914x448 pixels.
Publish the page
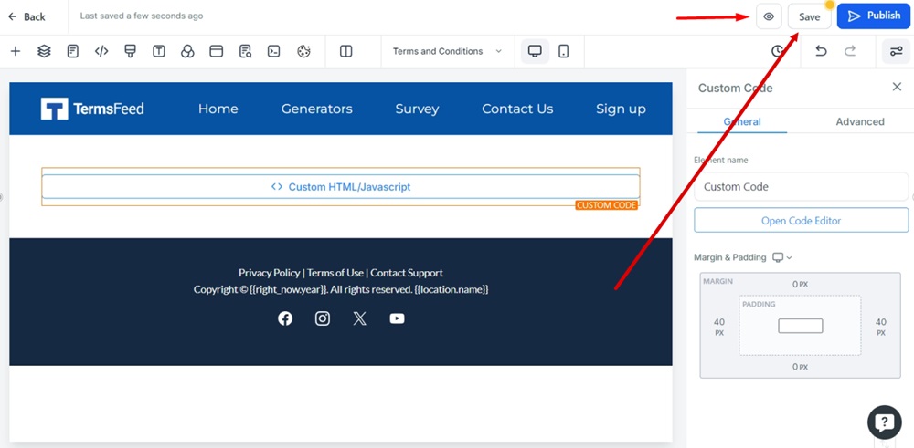point(874,16)
